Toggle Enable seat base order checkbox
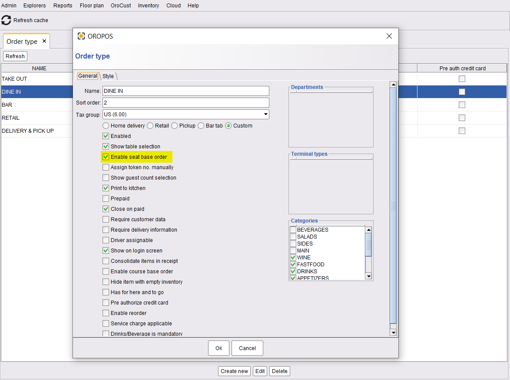 coord(106,157)
